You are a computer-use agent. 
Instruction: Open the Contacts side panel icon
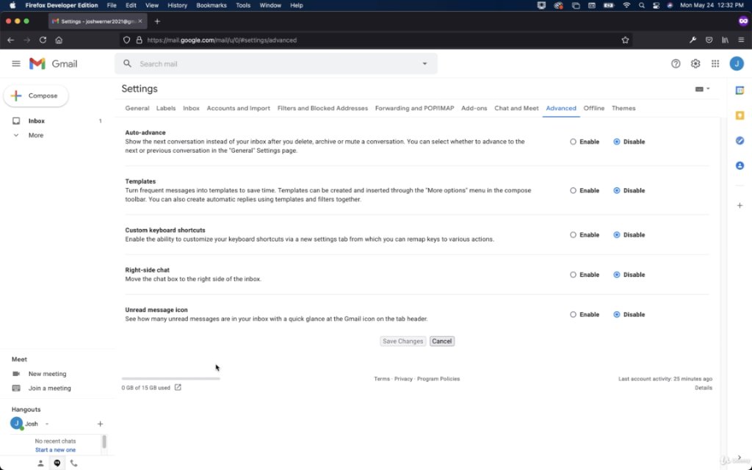coord(740,165)
